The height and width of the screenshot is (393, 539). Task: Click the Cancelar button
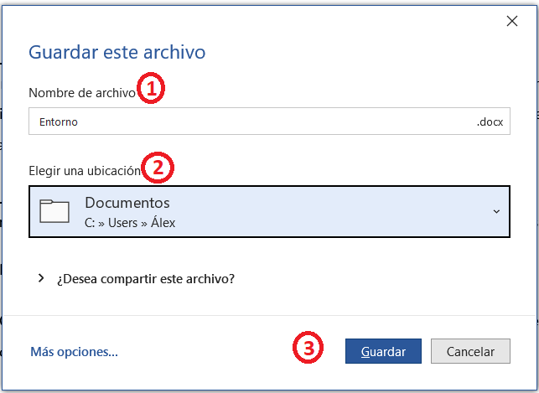pyautogui.click(x=470, y=351)
